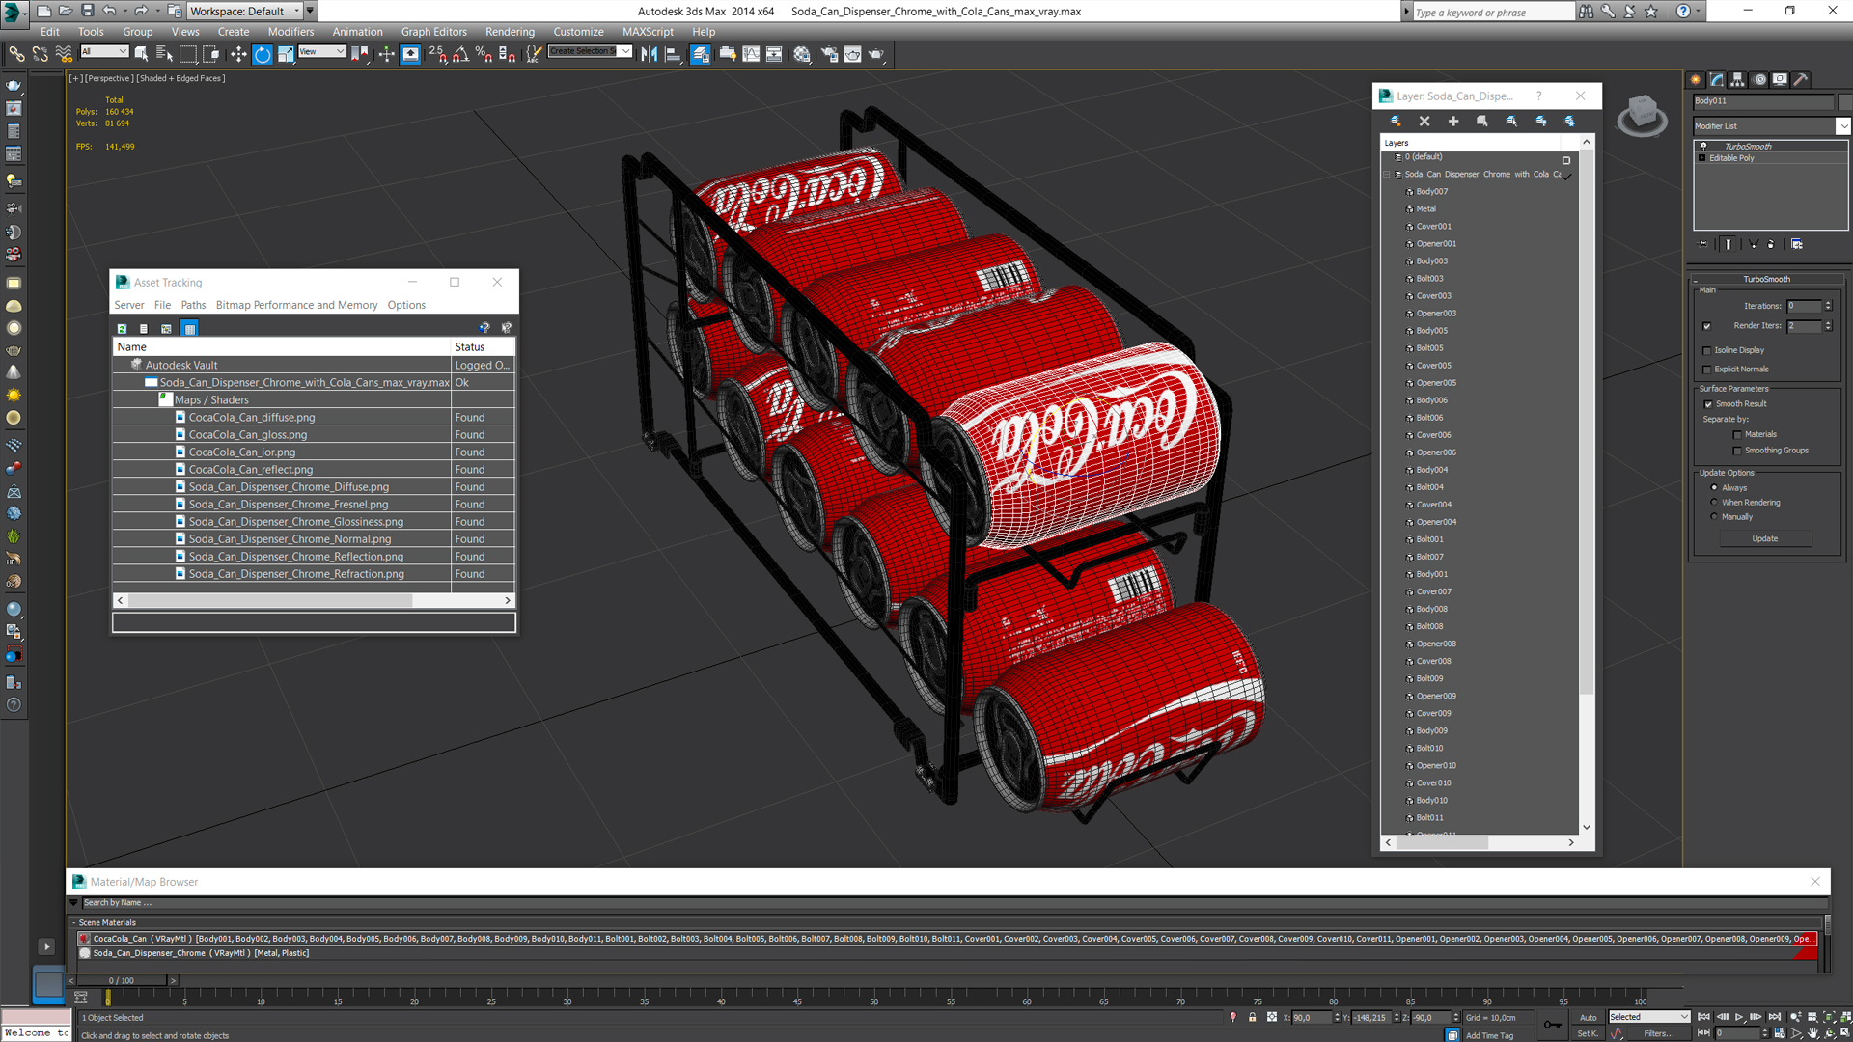Viewport: 1853px width, 1042px height.
Task: Open the Hierarchy command panel tab
Action: pos(1737,80)
